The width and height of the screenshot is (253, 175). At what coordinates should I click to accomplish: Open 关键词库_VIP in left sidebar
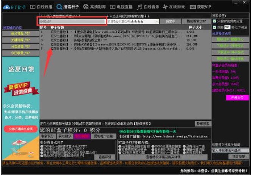click(x=20, y=40)
